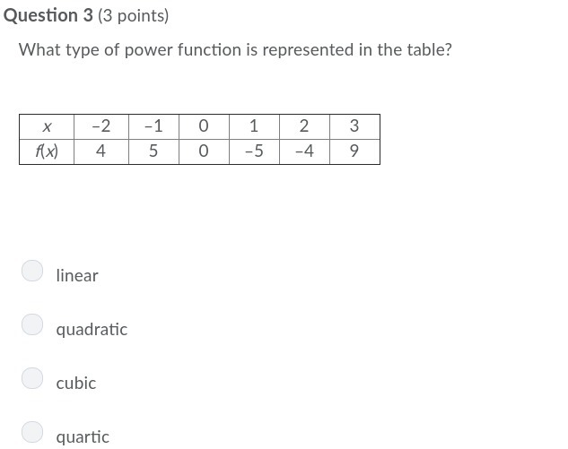The width and height of the screenshot is (568, 449).
Task: Click the f(x) cell showing −5
Action: [254, 151]
